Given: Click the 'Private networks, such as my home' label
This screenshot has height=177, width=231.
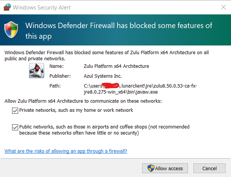Looking at the screenshot, I should coord(76,110).
